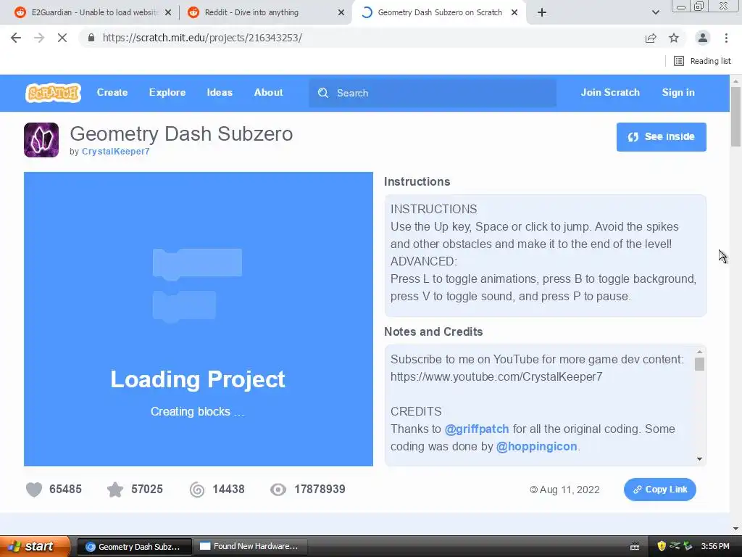Stop loading the page
This screenshot has width=742, height=557.
click(x=62, y=38)
